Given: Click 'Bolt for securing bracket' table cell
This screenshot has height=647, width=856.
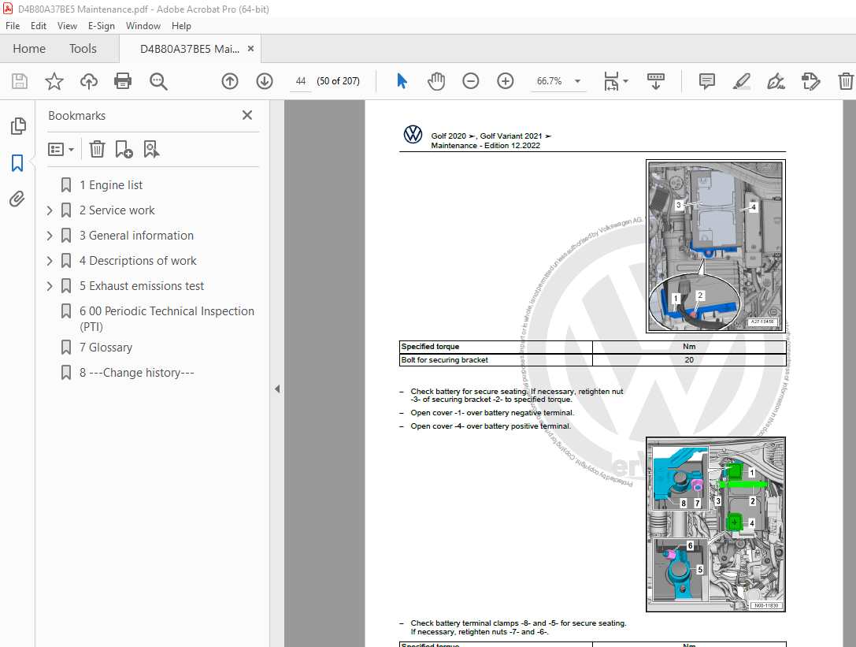Looking at the screenshot, I should click(495, 360).
